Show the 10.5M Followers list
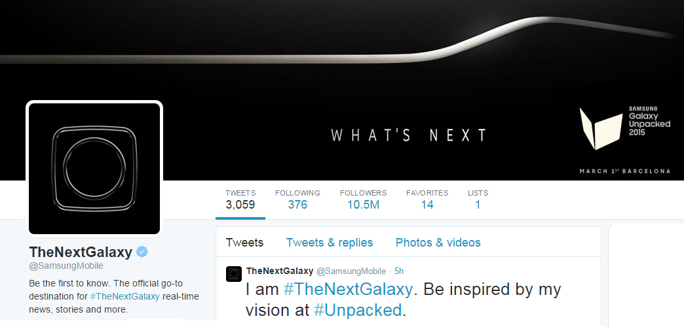The height and width of the screenshot is (327, 684). pos(364,199)
